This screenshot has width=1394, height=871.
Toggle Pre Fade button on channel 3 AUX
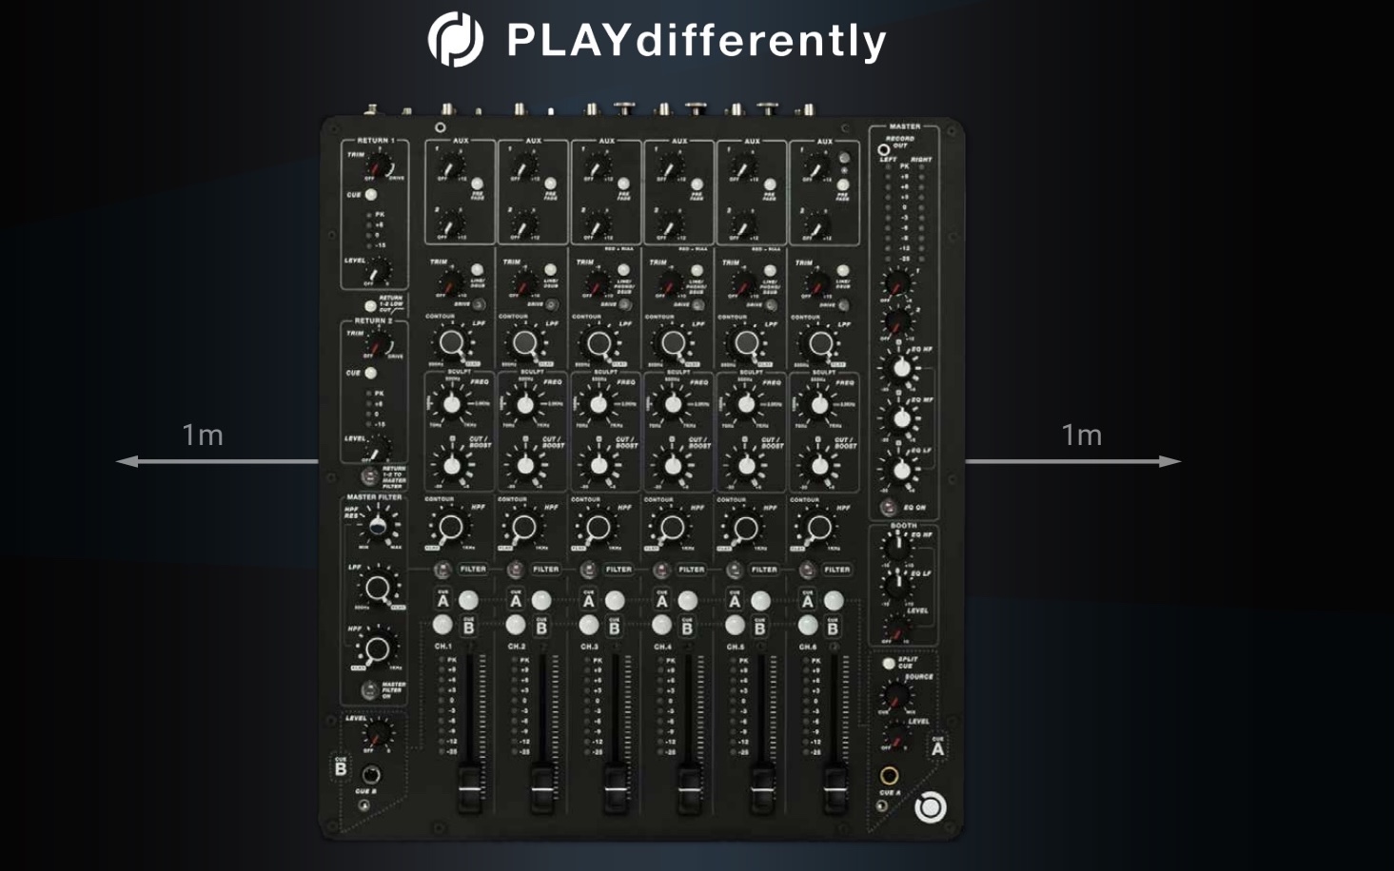pyautogui.click(x=623, y=184)
